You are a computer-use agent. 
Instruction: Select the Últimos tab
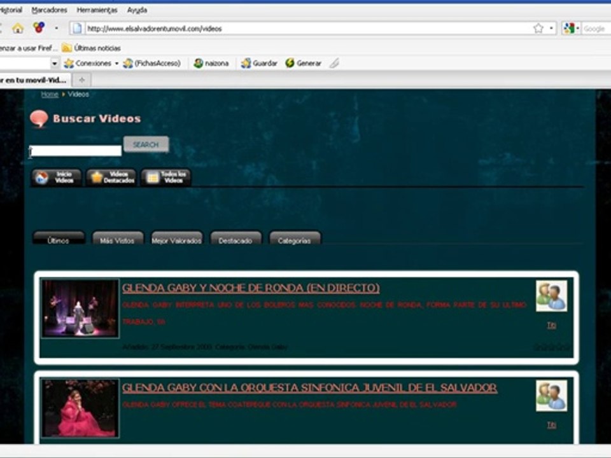click(x=59, y=239)
